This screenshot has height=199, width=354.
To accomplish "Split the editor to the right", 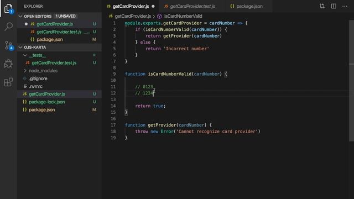I will tap(334, 6).
